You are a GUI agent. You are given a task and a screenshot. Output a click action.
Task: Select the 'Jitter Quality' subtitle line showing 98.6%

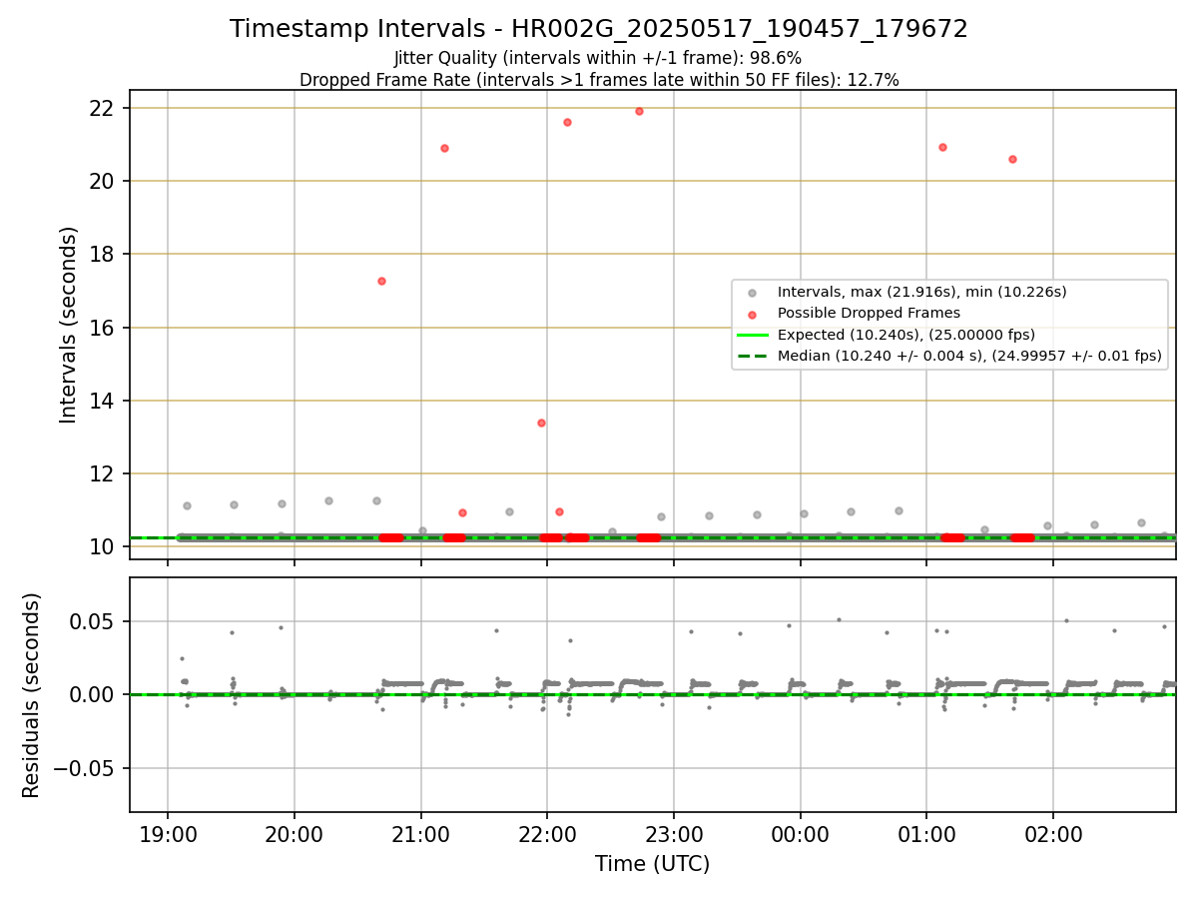click(x=598, y=58)
